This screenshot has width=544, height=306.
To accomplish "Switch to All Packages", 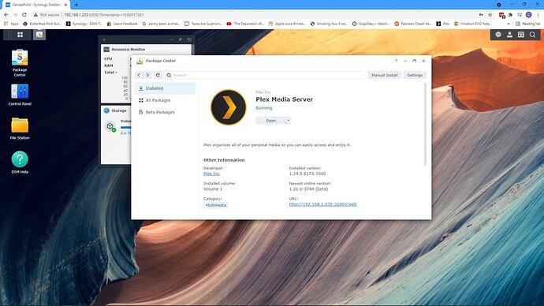I will tap(165, 100).
